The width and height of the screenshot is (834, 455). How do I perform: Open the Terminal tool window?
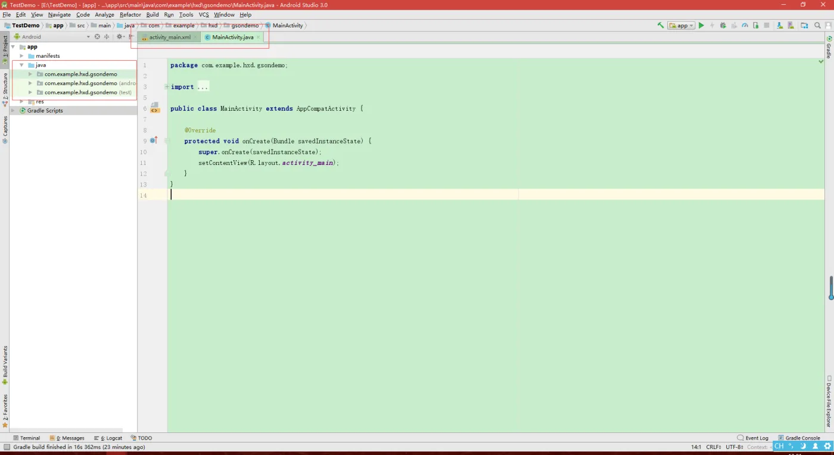click(26, 438)
